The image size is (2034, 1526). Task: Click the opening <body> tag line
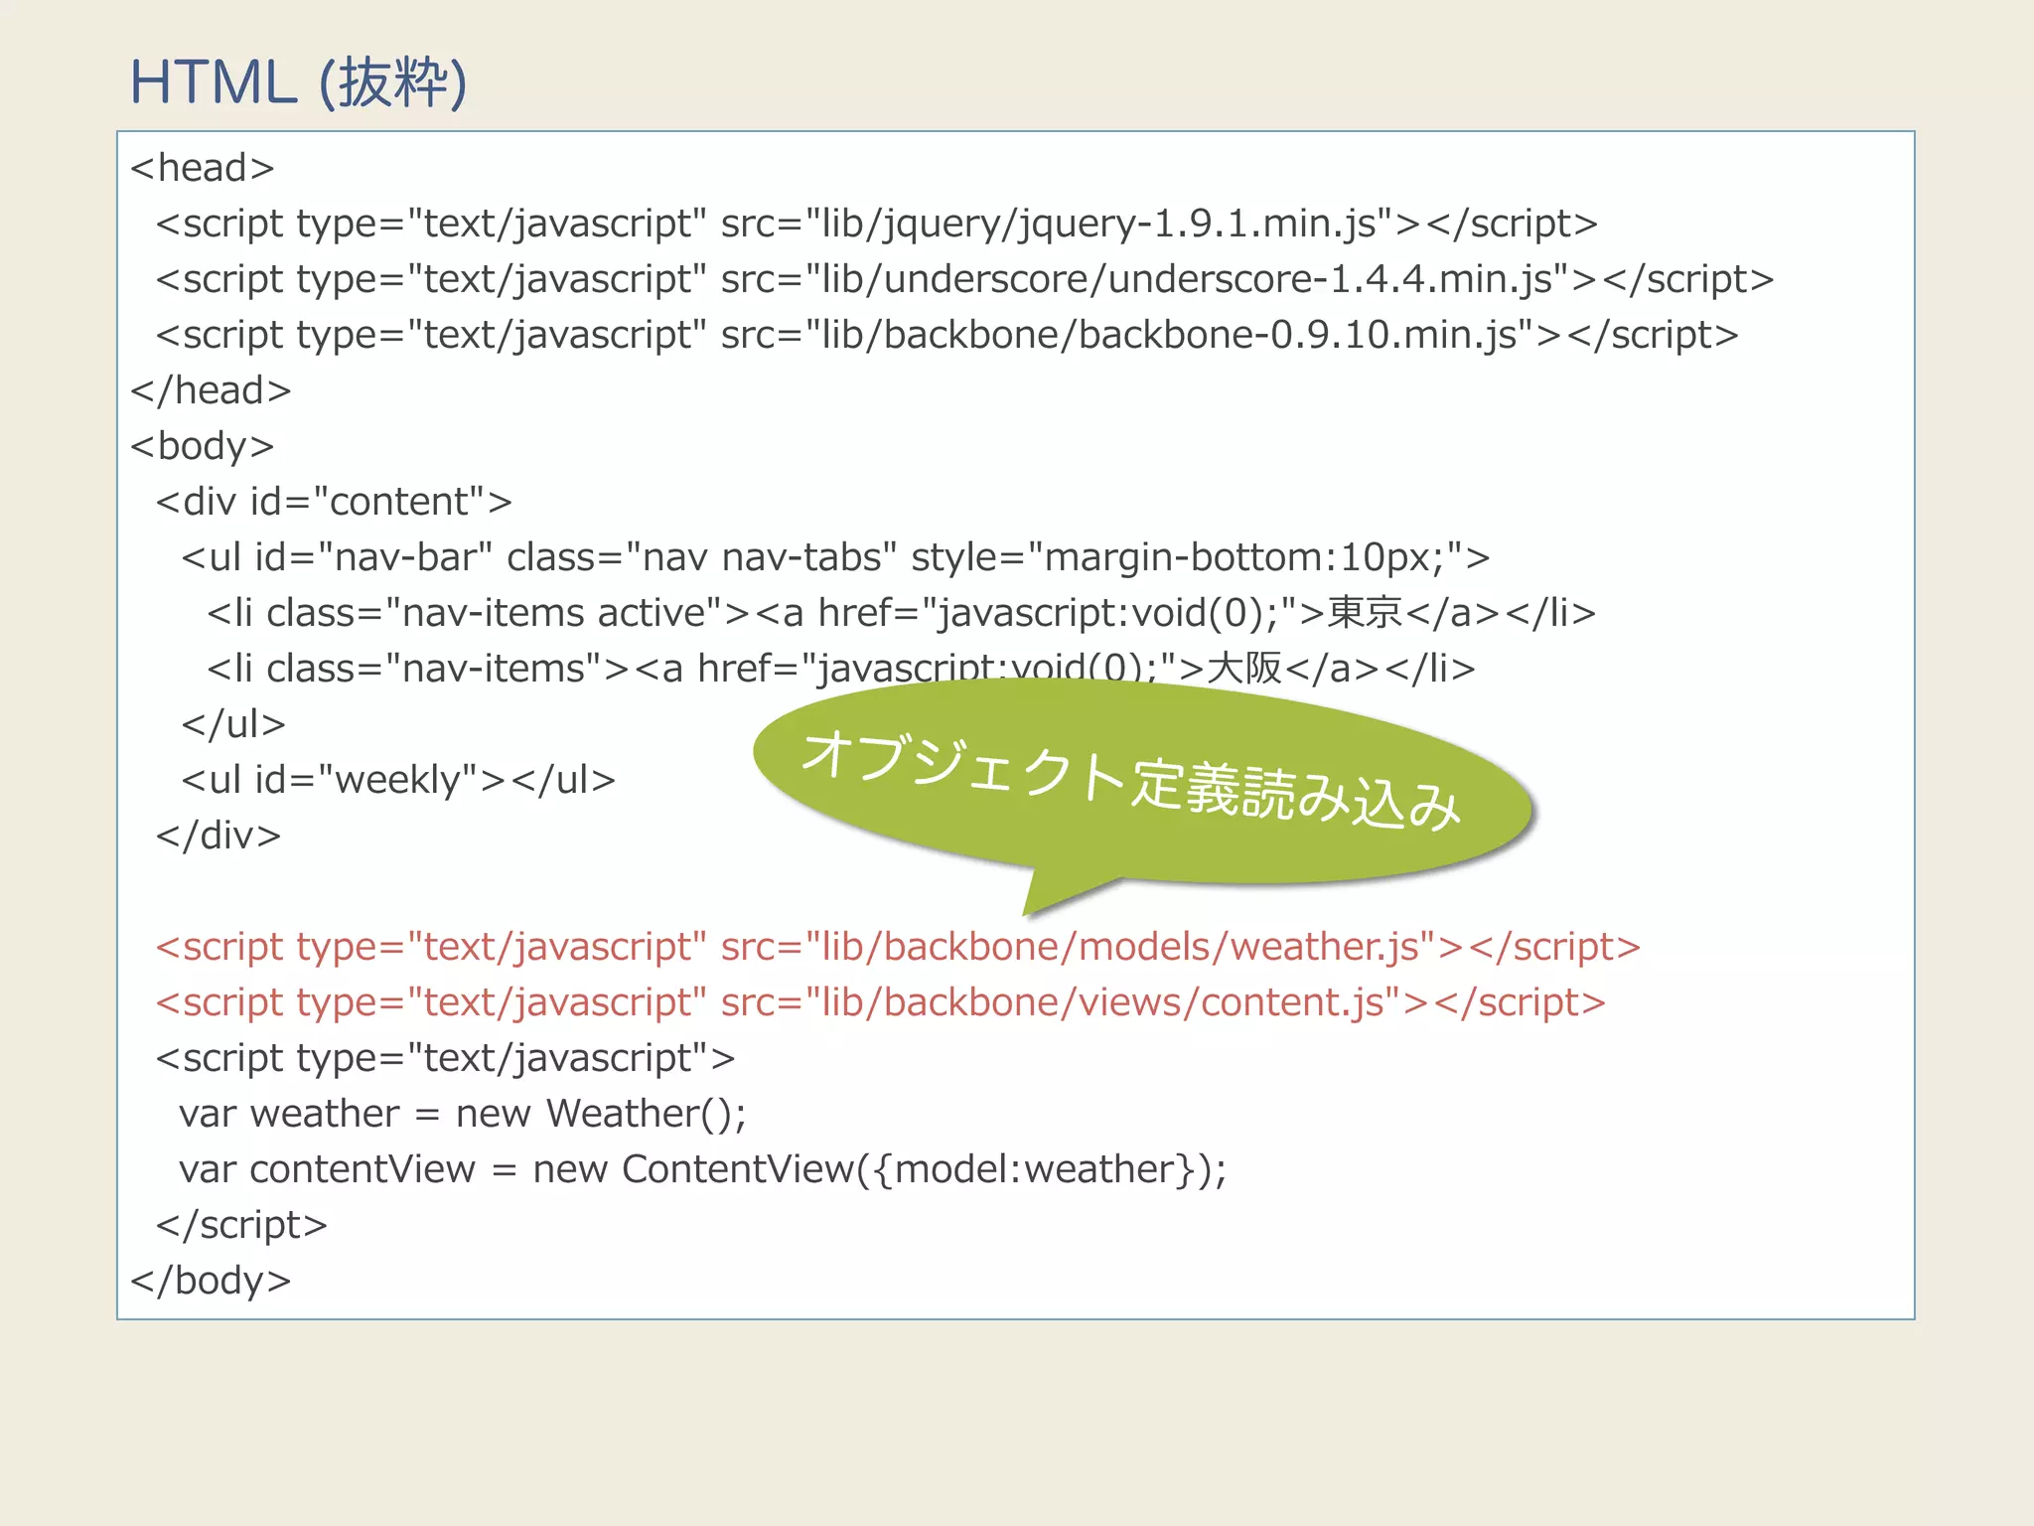click(203, 447)
